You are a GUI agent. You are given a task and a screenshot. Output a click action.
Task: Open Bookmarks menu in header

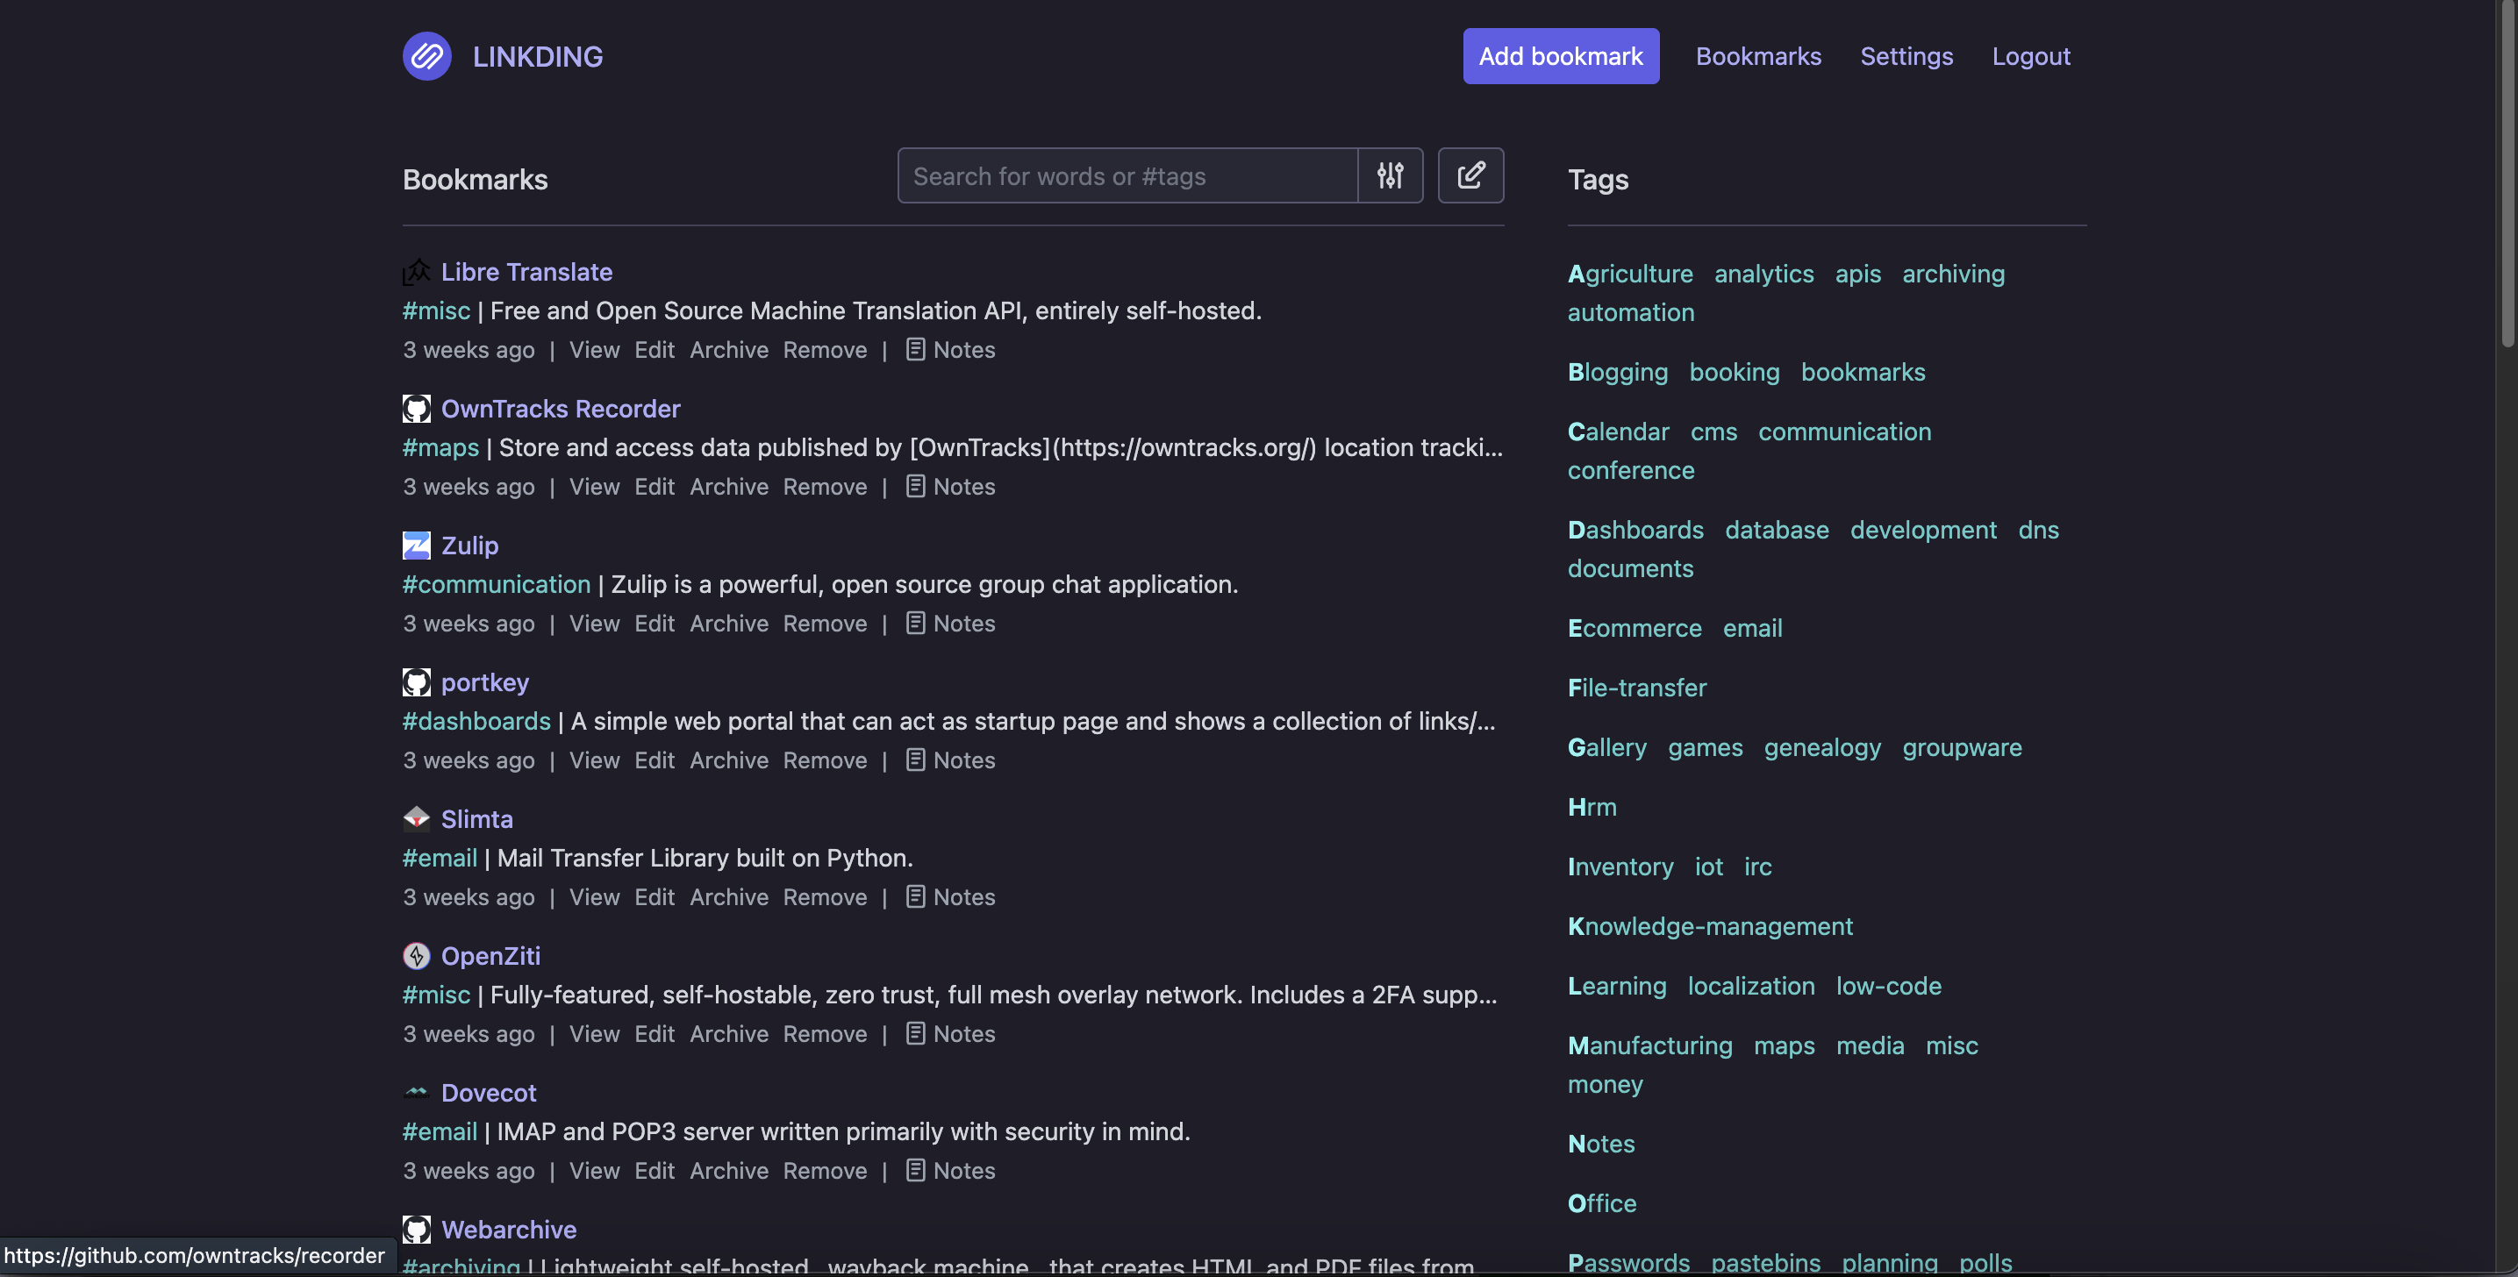point(1757,57)
